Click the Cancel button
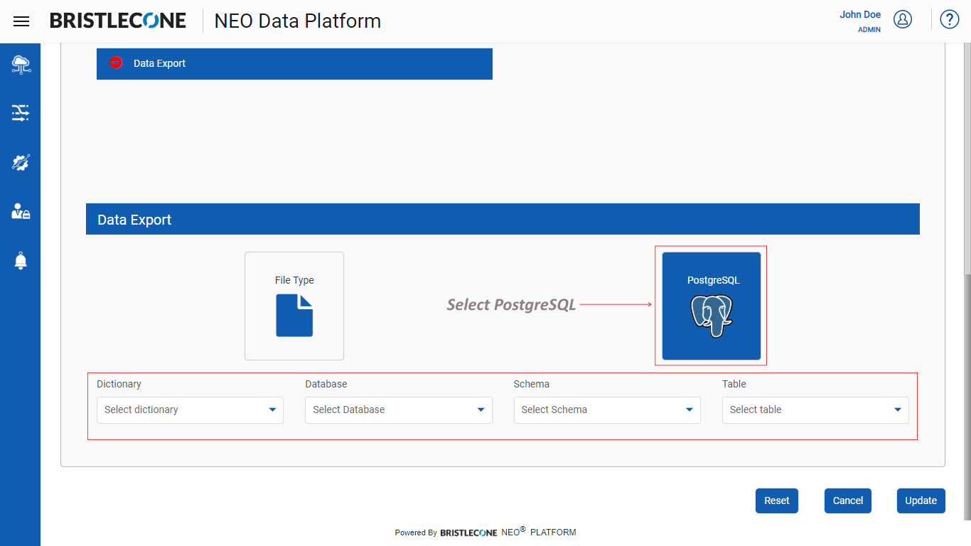This screenshot has width=971, height=546. (848, 500)
